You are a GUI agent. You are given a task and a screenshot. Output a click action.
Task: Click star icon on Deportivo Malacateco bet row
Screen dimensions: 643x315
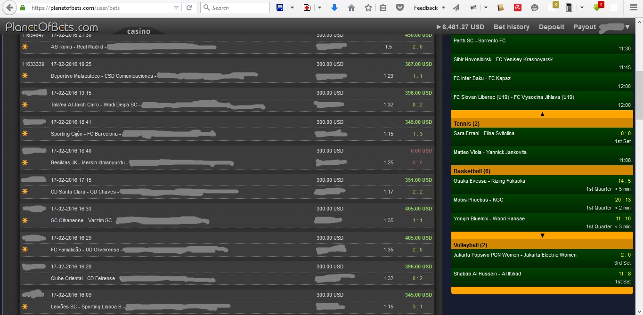pyautogui.click(x=25, y=75)
